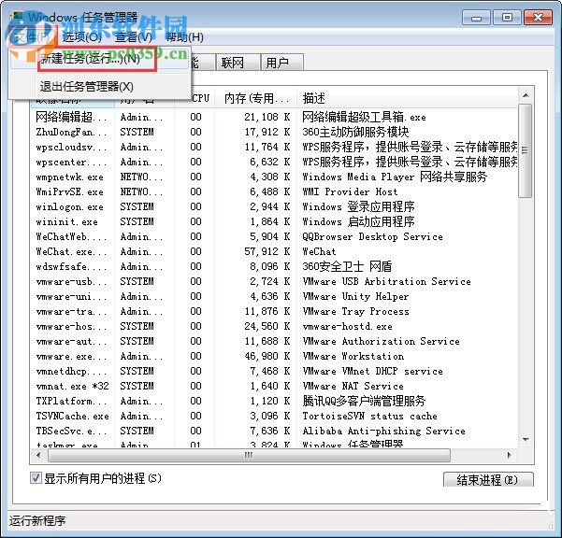Maximize the Task Manager window
This screenshot has height=538, width=562.
[507, 18]
